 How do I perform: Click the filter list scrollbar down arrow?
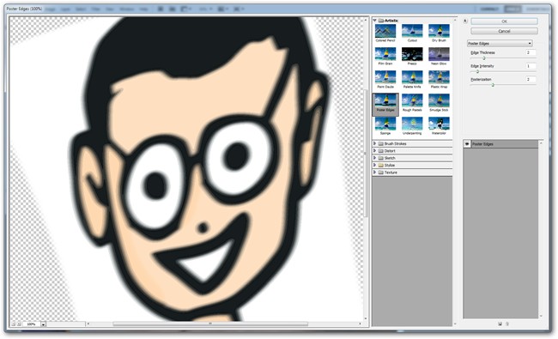click(455, 324)
